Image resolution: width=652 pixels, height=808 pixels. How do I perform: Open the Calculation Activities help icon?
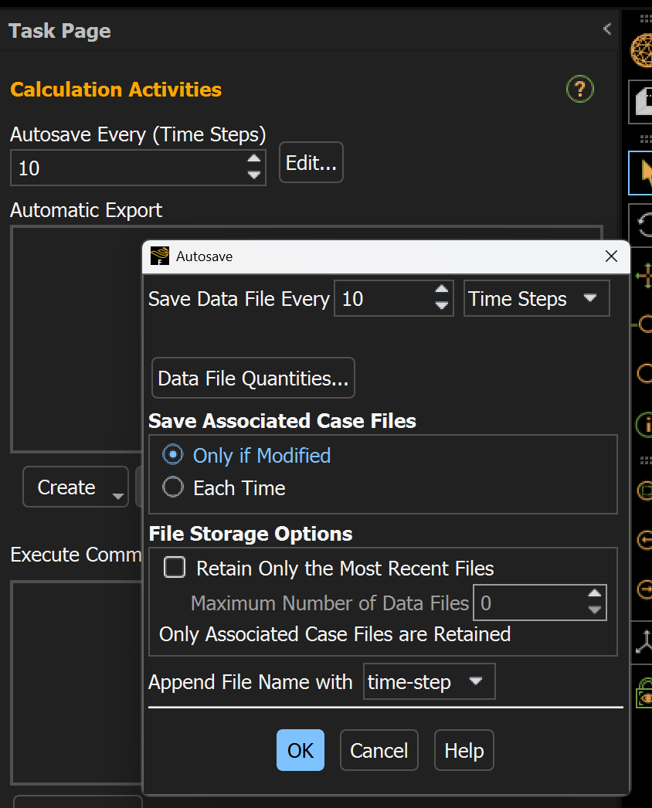[579, 90]
